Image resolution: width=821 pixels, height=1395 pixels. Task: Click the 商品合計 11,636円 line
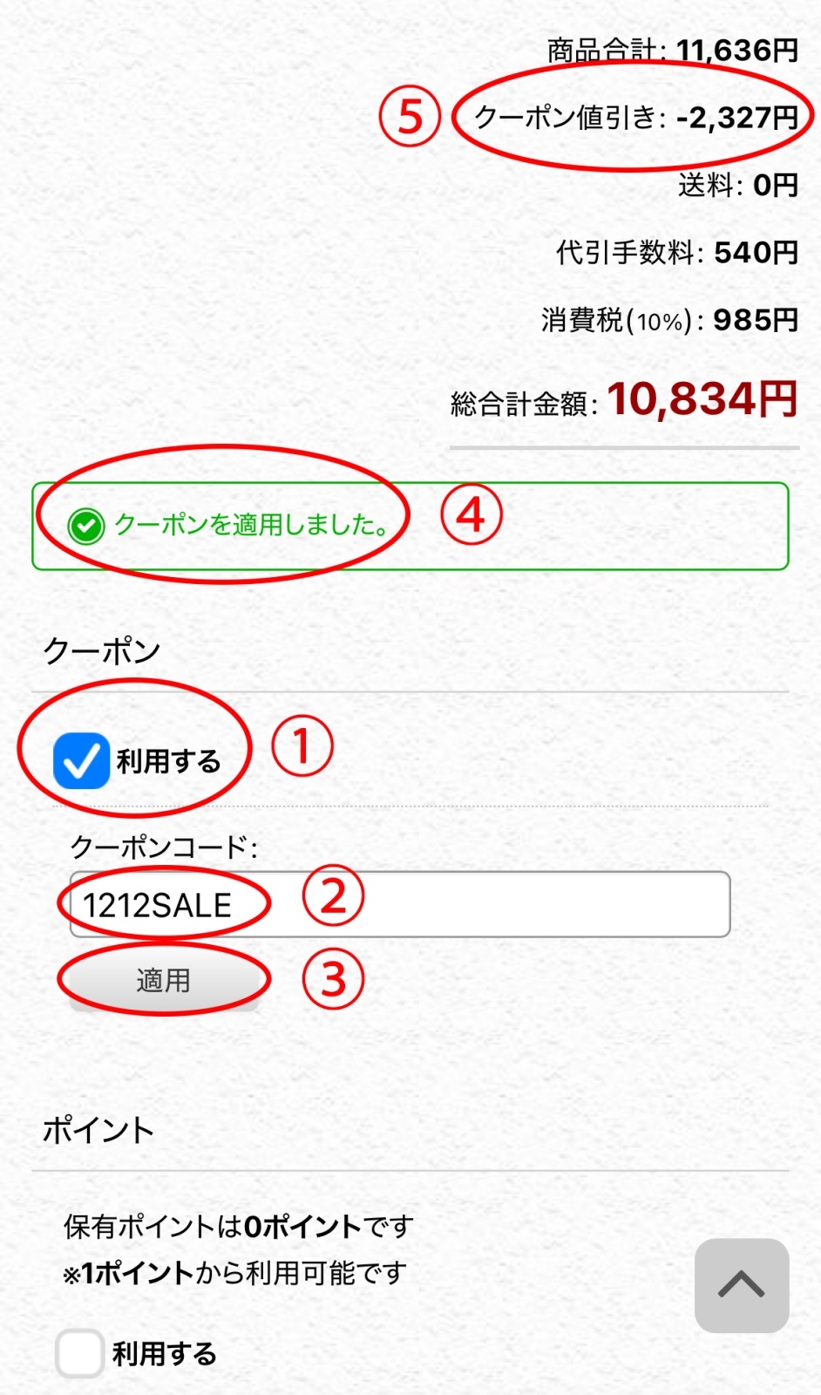(x=672, y=51)
